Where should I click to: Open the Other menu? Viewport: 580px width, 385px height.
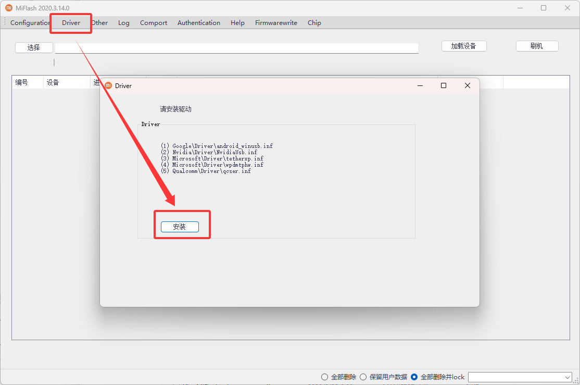tap(99, 22)
